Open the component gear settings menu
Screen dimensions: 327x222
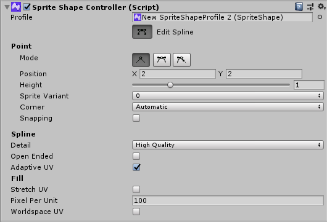(321, 7)
